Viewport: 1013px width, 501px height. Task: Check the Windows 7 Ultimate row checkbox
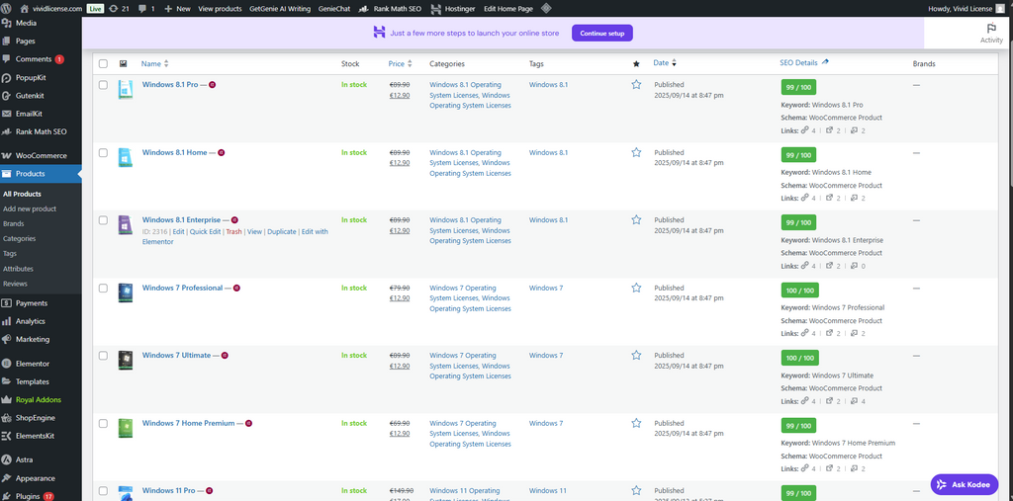(103, 355)
